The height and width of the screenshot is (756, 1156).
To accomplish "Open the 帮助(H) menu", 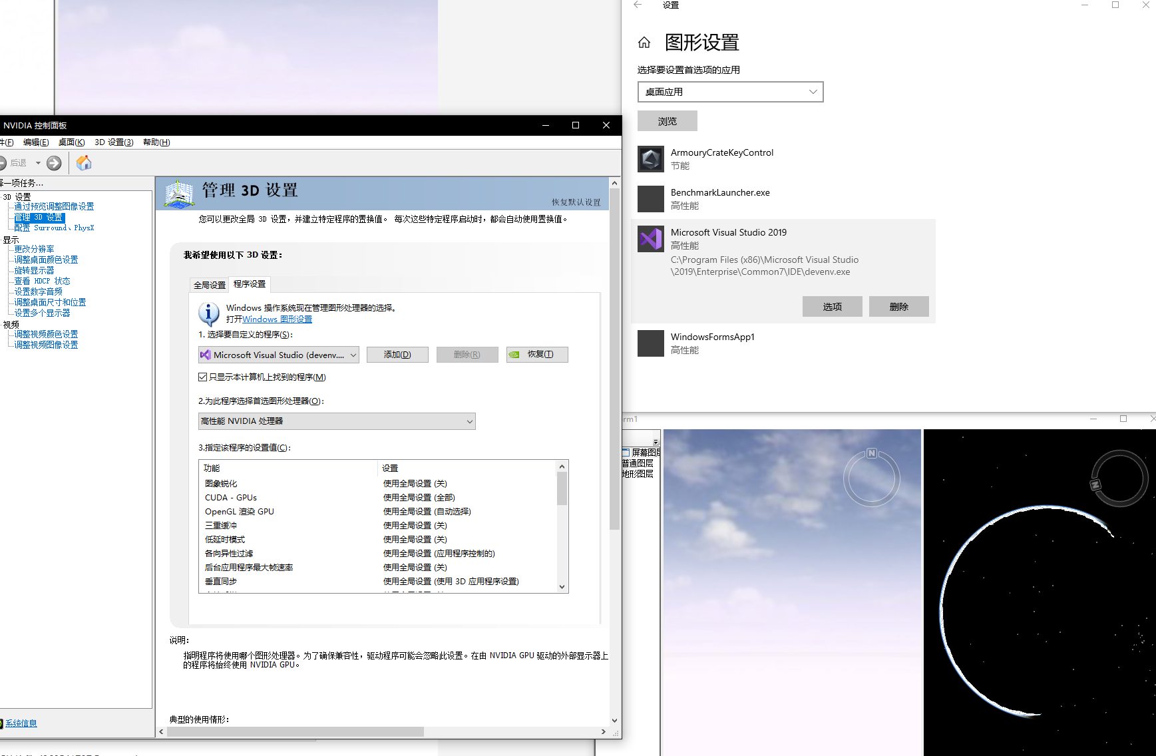I will (x=156, y=142).
